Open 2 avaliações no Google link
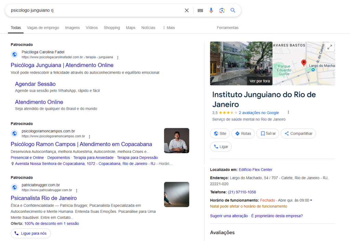 pos(259,113)
